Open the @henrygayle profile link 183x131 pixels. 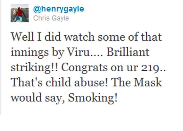(59, 9)
